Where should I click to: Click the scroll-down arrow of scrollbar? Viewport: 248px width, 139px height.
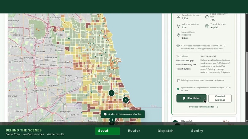point(246,121)
